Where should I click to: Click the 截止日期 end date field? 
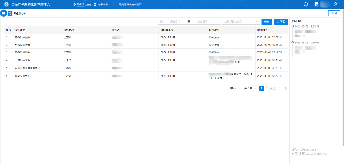pyautogui.click(x=202, y=22)
